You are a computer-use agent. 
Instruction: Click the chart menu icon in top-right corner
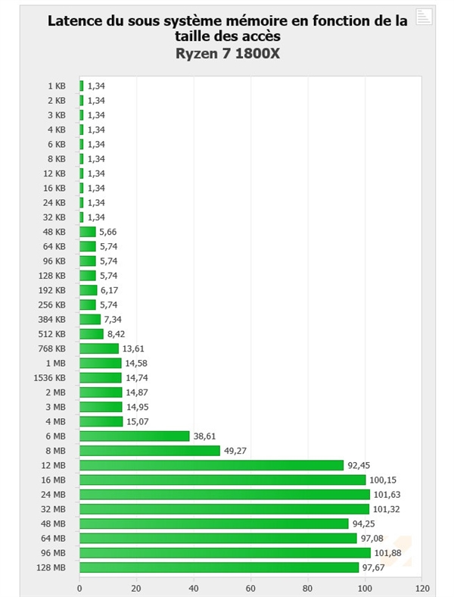424,17
